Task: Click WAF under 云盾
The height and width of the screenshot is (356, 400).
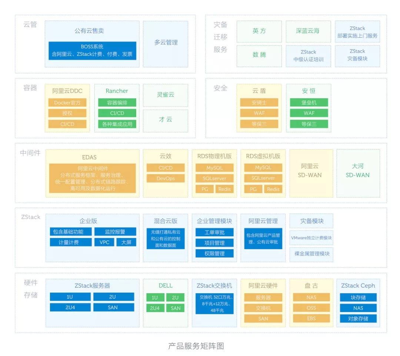Action: point(259,113)
